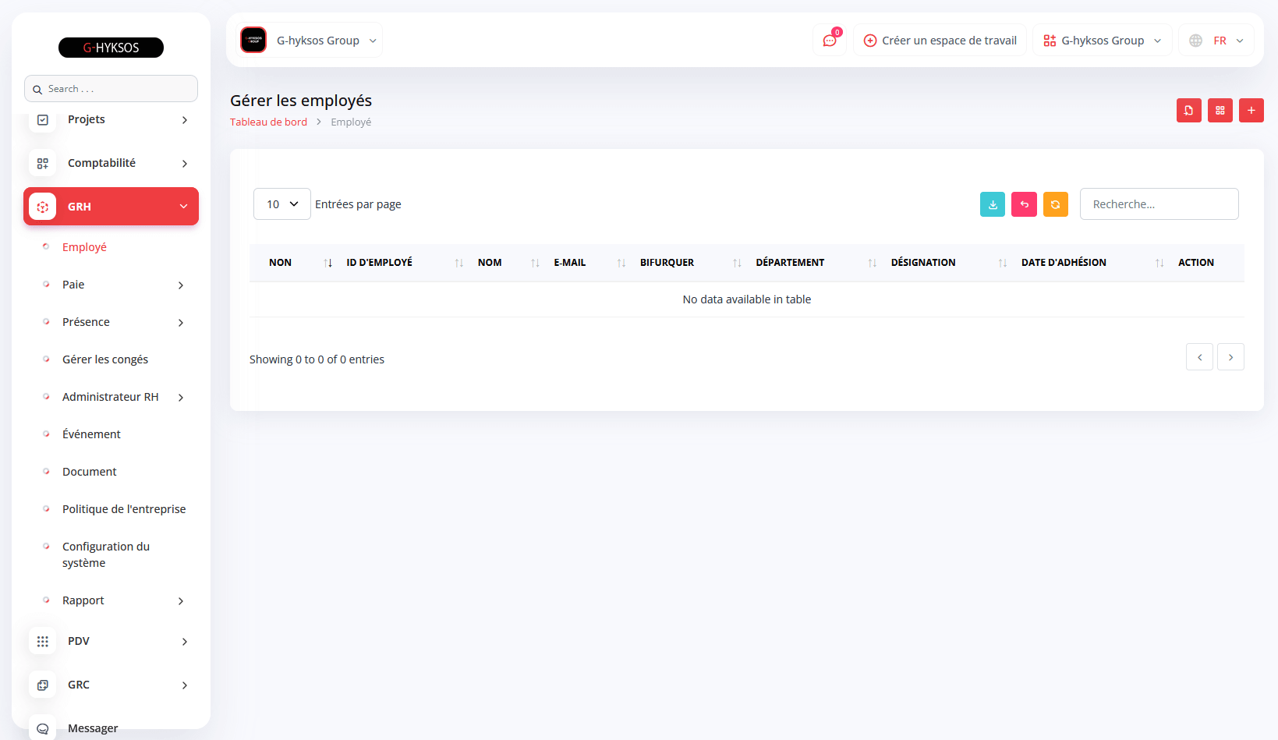
Task: Open Gérer les congés menu item
Action: (x=105, y=359)
